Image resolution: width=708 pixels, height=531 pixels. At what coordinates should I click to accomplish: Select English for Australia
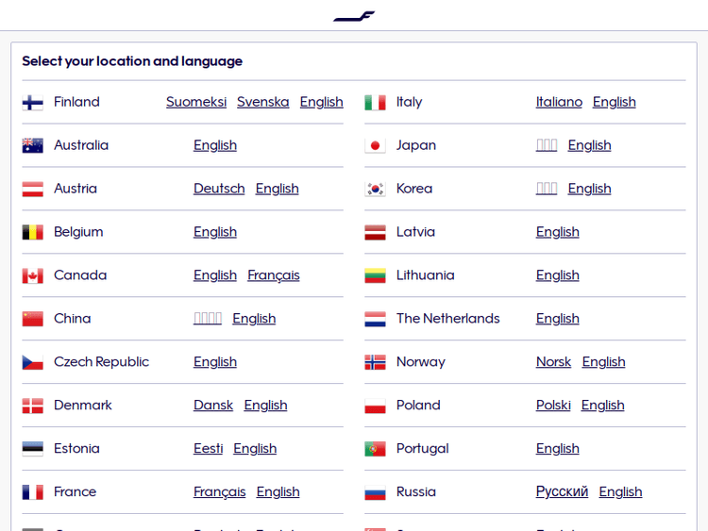215,145
